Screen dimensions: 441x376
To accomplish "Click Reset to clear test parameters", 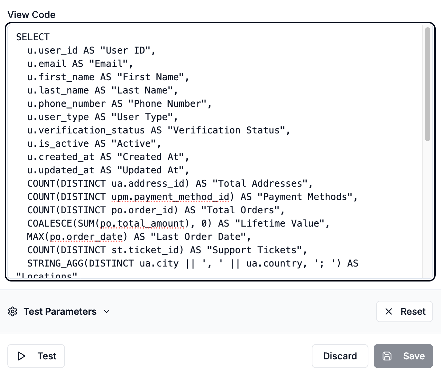I will tap(404, 311).
